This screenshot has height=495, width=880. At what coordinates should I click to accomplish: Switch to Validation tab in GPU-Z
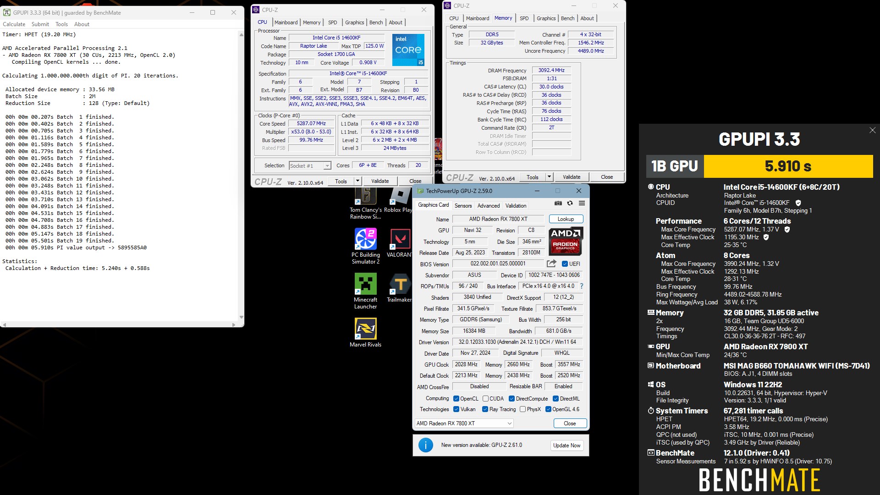coord(516,206)
